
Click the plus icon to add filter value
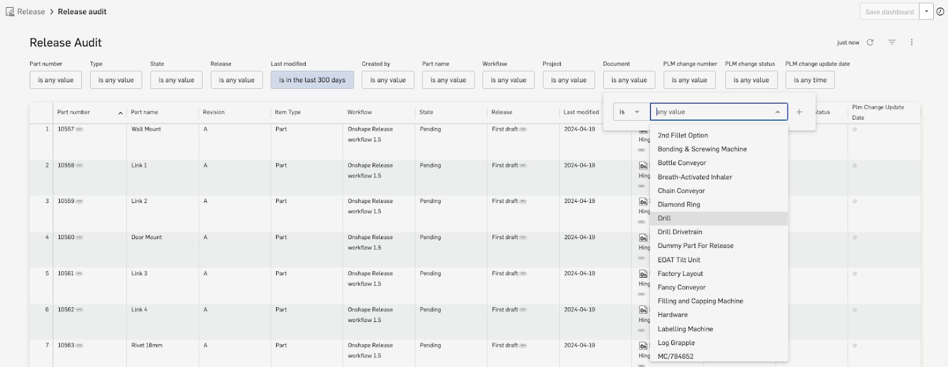[x=799, y=112]
